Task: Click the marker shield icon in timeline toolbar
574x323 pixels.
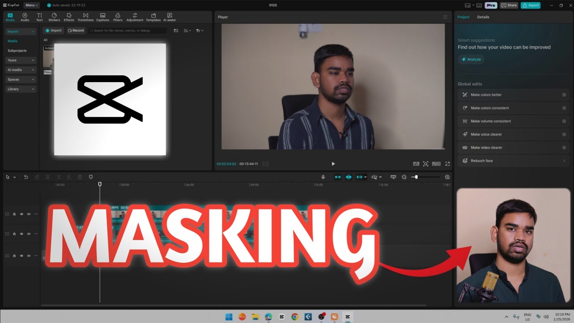Action: point(91,177)
